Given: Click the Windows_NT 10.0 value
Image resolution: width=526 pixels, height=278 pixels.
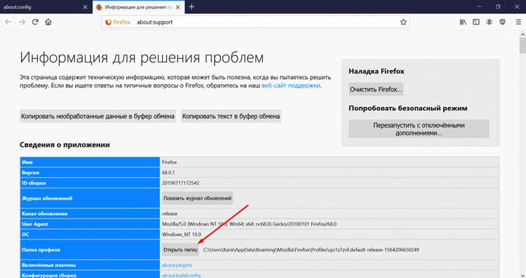Looking at the screenshot, I should pos(182,234).
